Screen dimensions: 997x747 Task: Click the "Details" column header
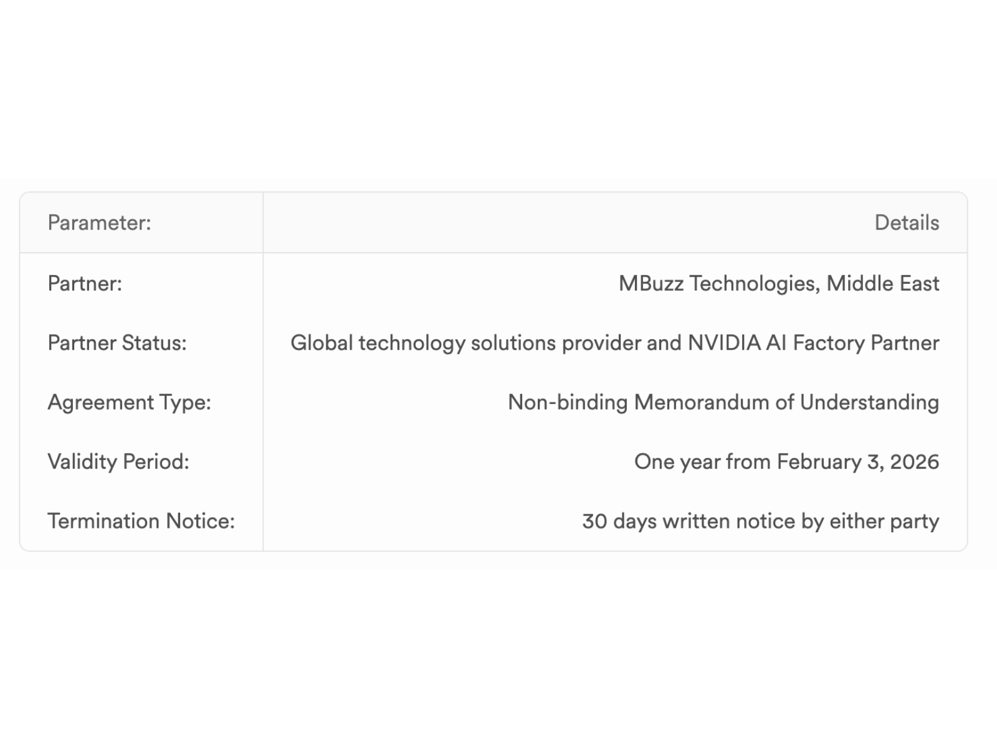(907, 223)
